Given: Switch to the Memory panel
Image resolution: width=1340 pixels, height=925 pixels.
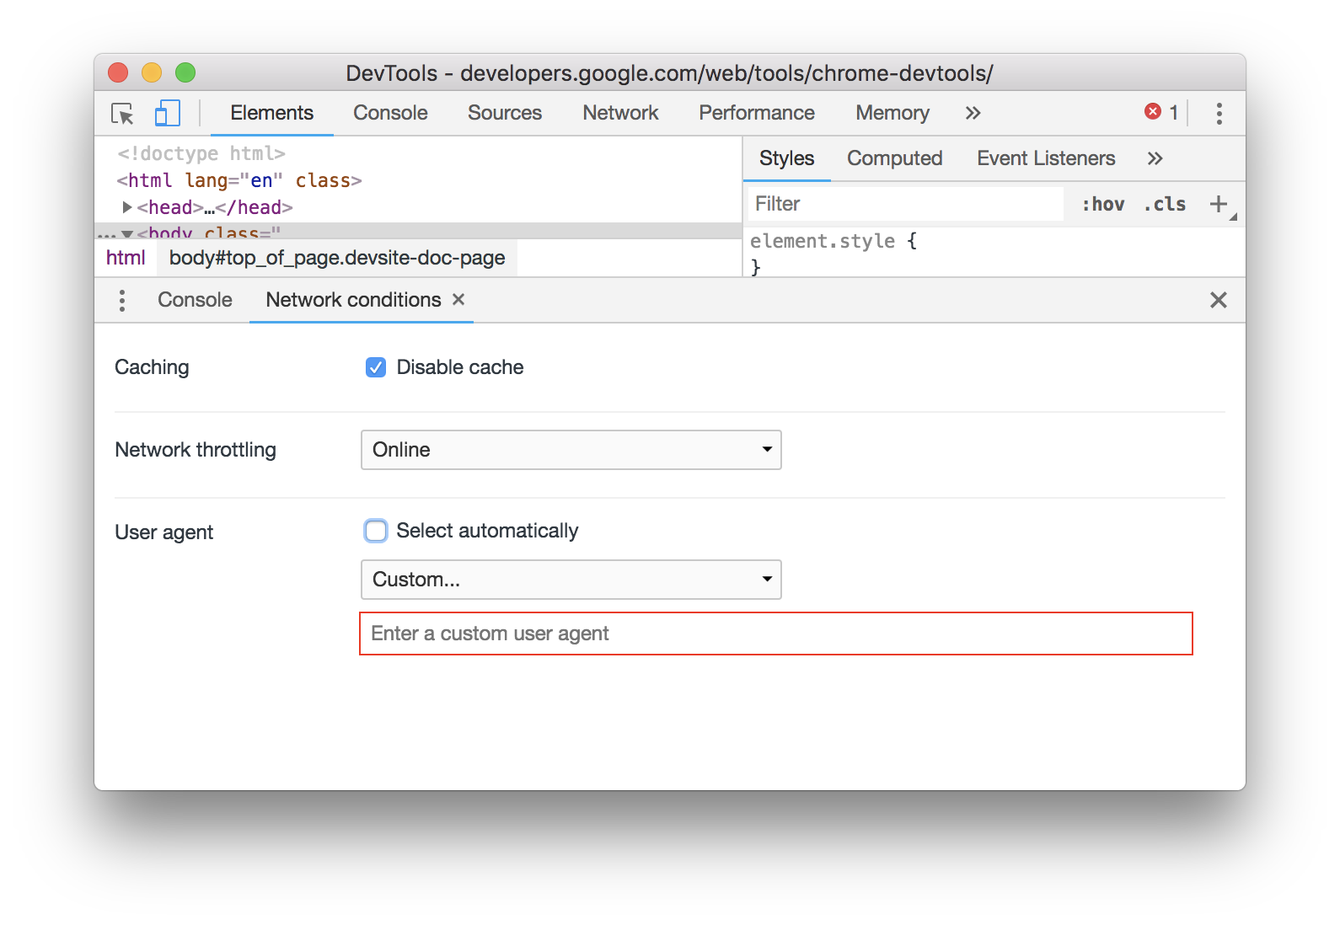Looking at the screenshot, I should coord(892,113).
